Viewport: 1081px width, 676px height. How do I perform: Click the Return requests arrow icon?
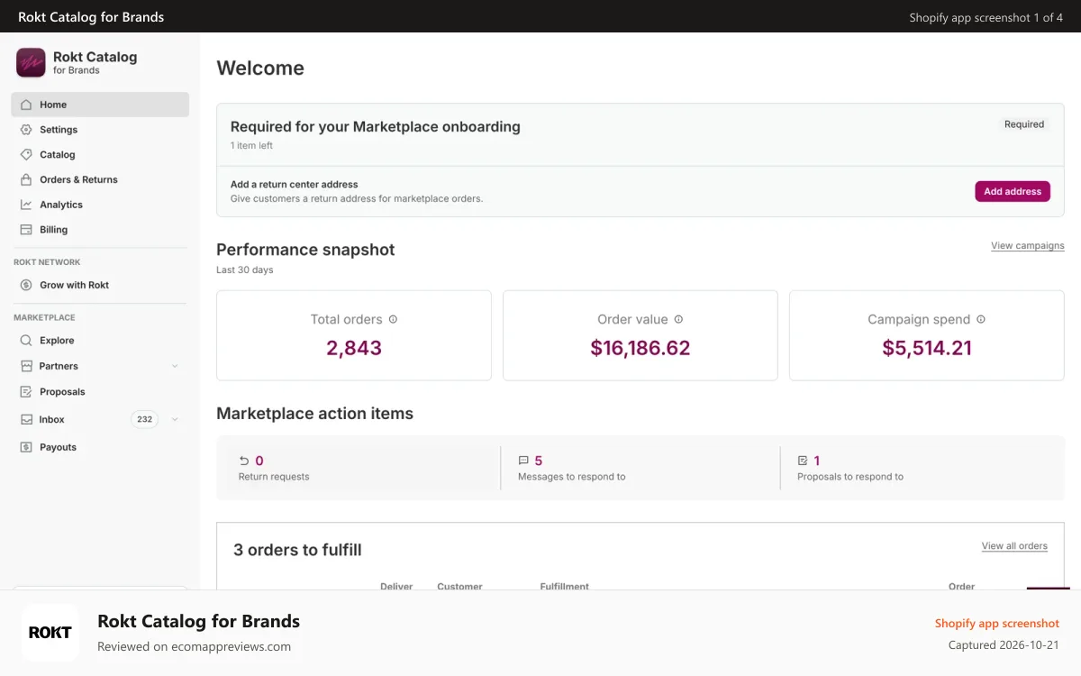pyautogui.click(x=244, y=461)
